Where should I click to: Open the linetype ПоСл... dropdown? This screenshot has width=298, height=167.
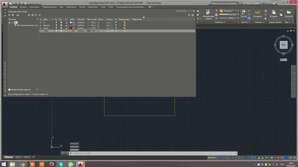[229, 18]
